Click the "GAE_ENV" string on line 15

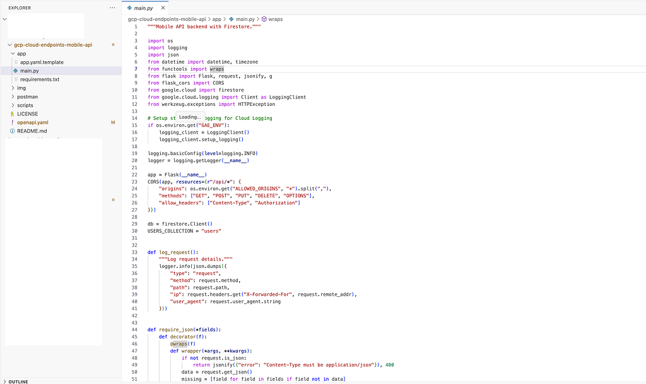coord(211,125)
